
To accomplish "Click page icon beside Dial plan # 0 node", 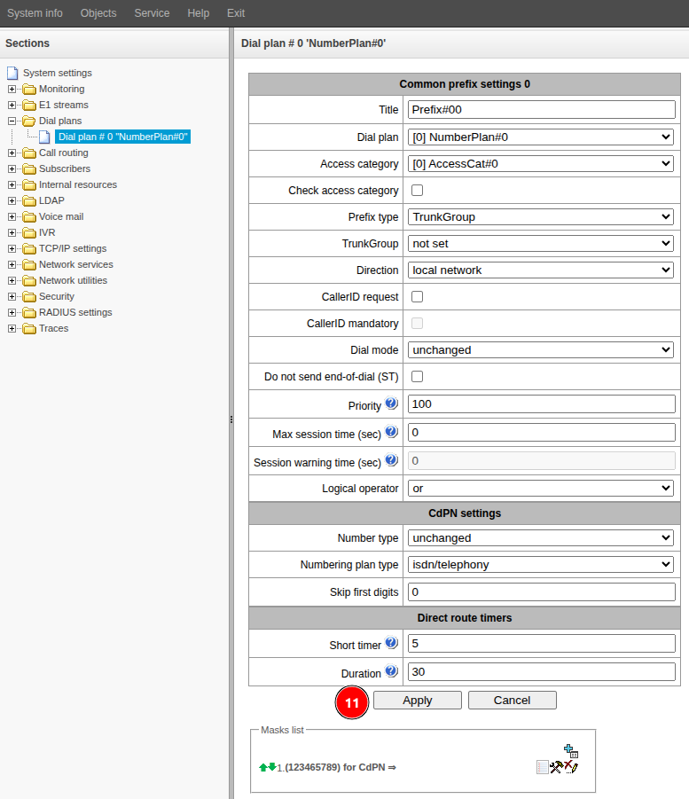I will point(45,137).
